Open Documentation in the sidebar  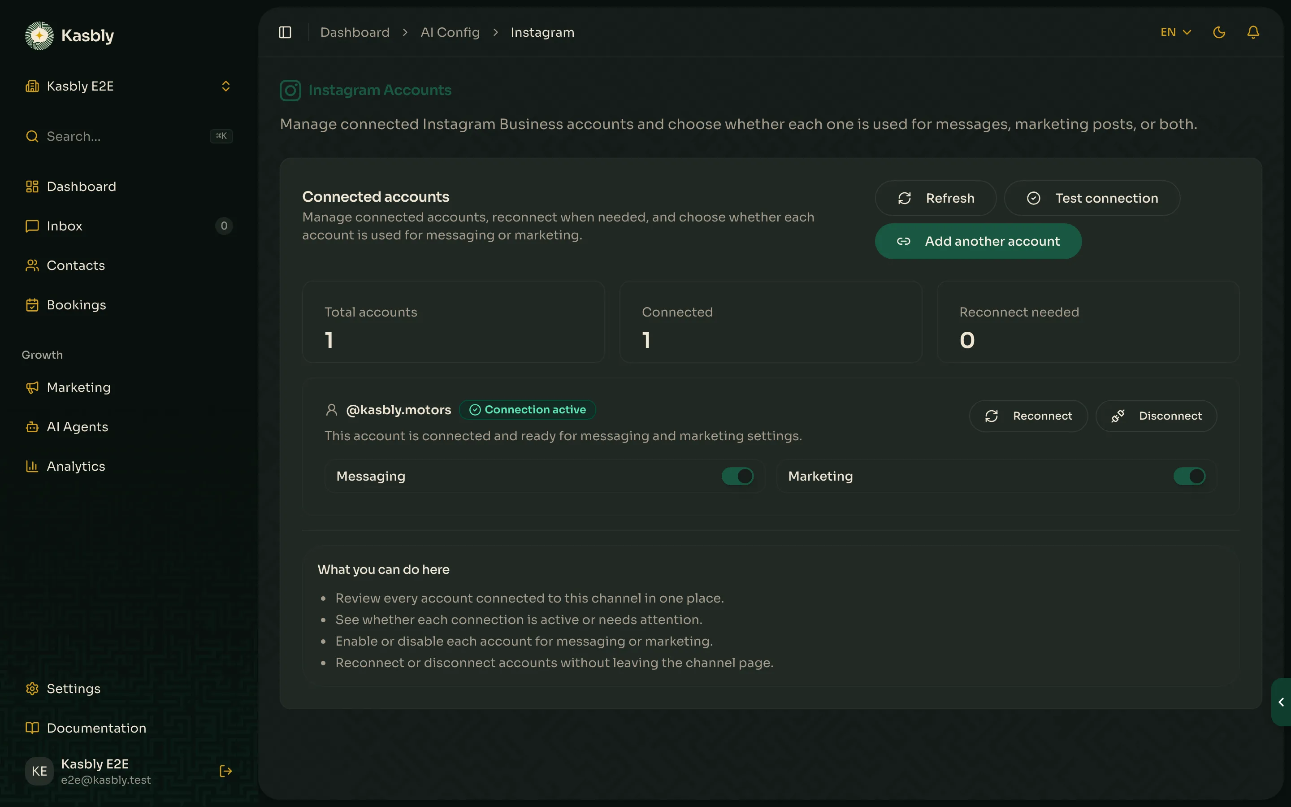(129, 728)
